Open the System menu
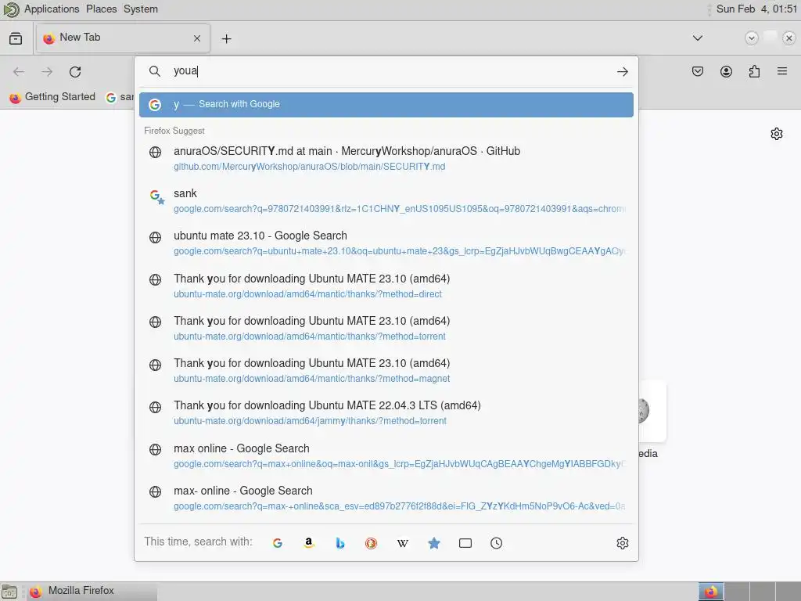Image resolution: width=801 pixels, height=601 pixels. tap(141, 9)
